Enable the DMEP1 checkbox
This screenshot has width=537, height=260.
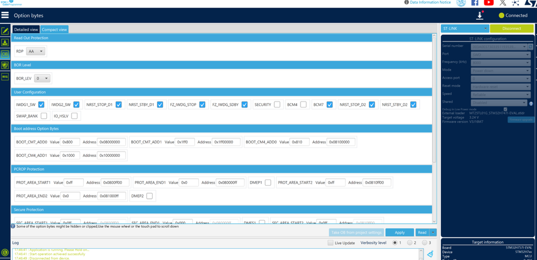pos(268,182)
